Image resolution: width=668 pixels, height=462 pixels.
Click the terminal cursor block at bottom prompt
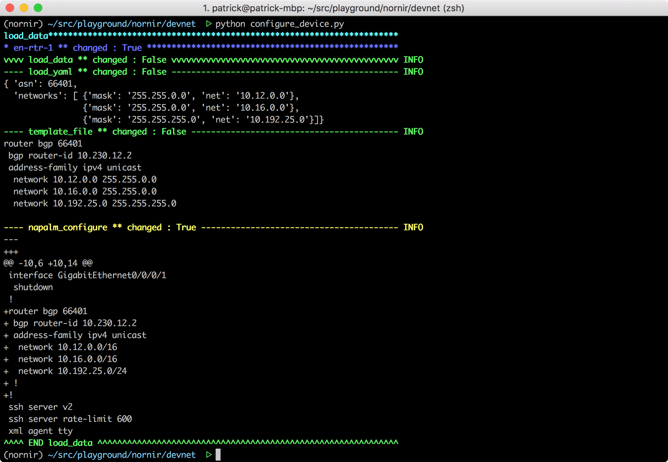pyautogui.click(x=218, y=455)
